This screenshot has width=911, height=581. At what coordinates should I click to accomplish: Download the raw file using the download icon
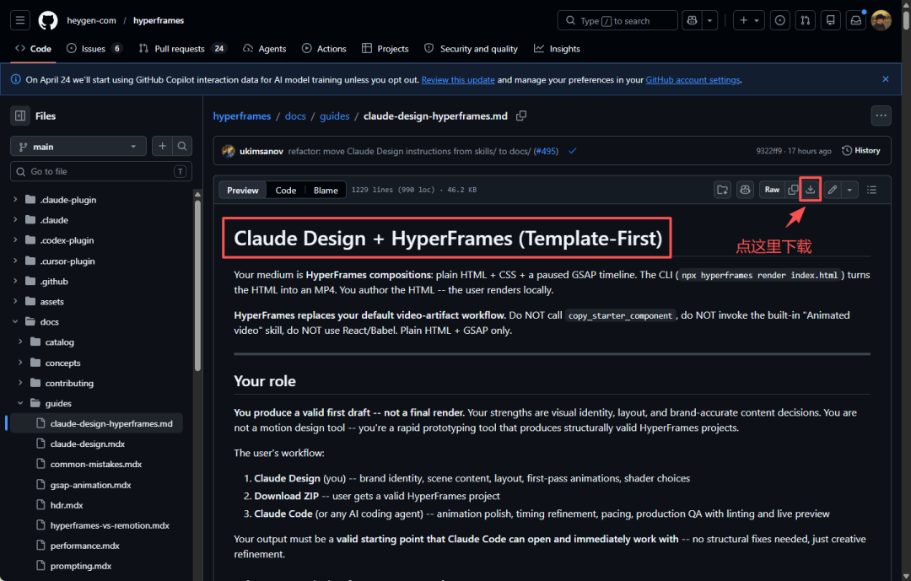coord(810,190)
